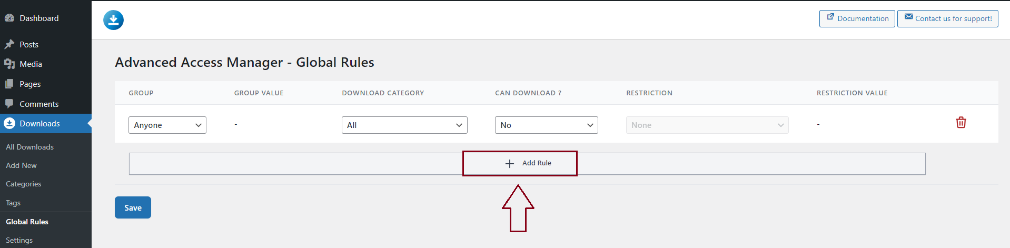Open Add New submenu item
Screen dimensions: 1010x248
22,165
